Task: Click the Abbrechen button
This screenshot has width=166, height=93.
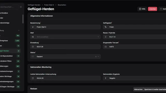Action: [138, 89]
